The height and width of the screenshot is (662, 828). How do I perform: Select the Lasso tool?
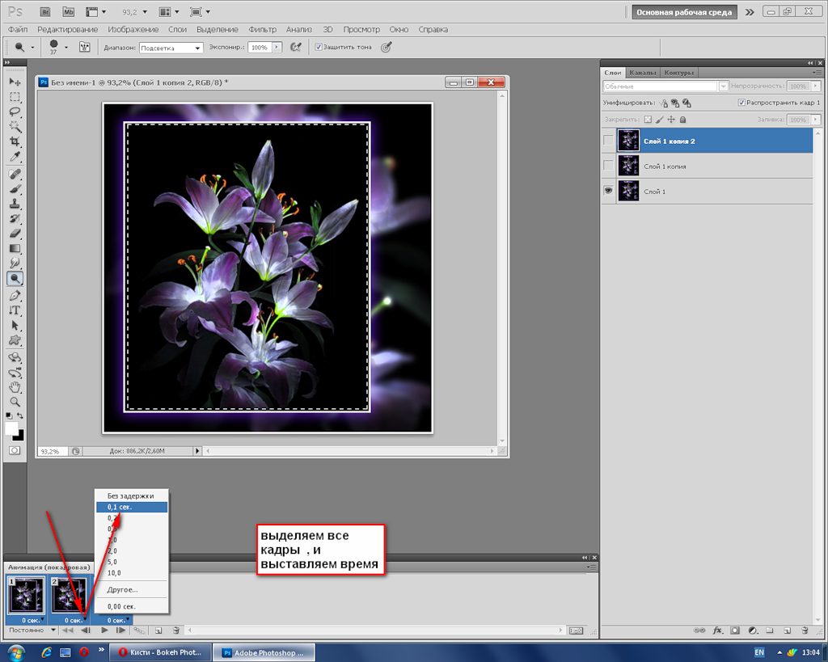[15, 112]
